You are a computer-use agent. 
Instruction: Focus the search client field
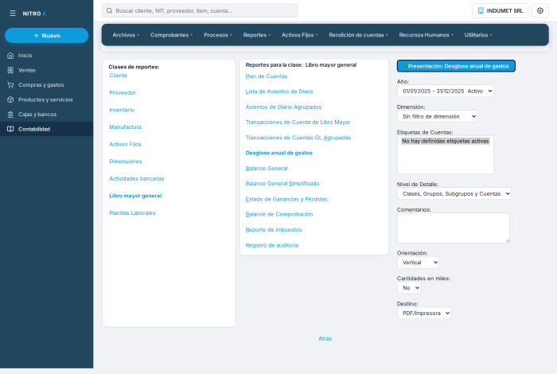[200, 10]
